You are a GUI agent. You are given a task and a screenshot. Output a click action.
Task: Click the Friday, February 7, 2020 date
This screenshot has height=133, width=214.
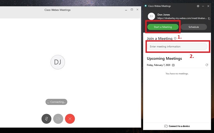click(158, 65)
